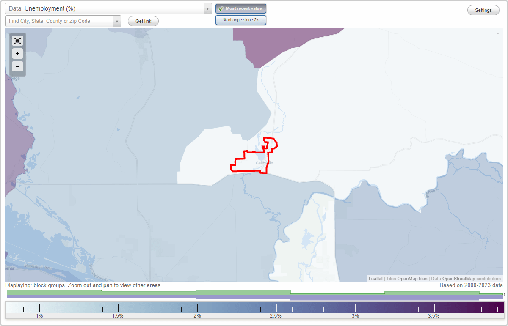The width and height of the screenshot is (508, 326).
Task: Click the 2% mark on the legend gradient
Action: click(x=197, y=309)
